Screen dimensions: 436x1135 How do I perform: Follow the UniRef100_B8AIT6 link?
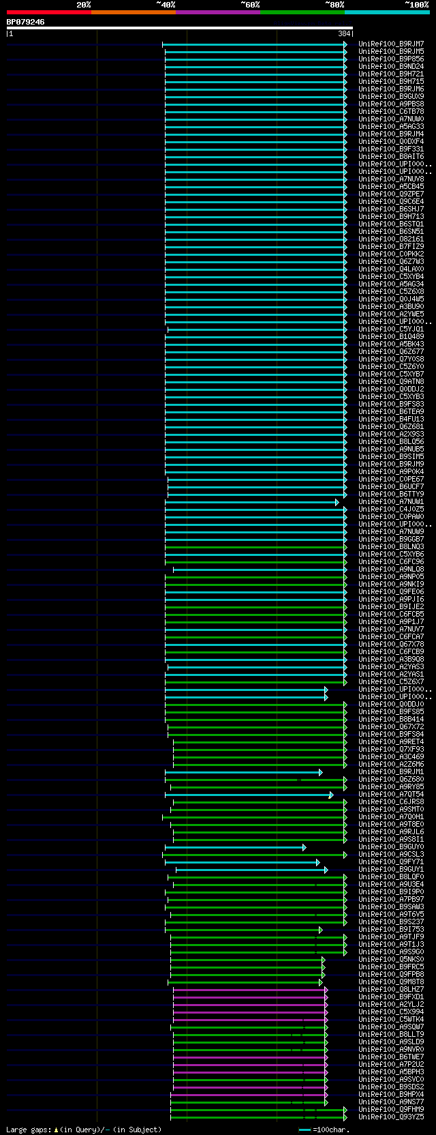click(391, 157)
